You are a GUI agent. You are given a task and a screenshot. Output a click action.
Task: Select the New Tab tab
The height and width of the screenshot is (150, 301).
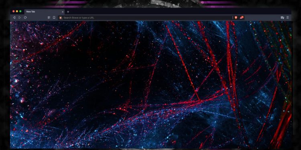(44, 12)
